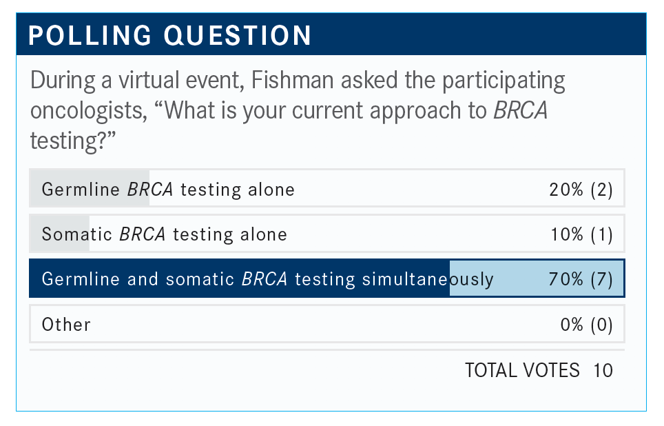Click the total vote count '10'
The height and width of the screenshot is (426, 664).
(603, 370)
